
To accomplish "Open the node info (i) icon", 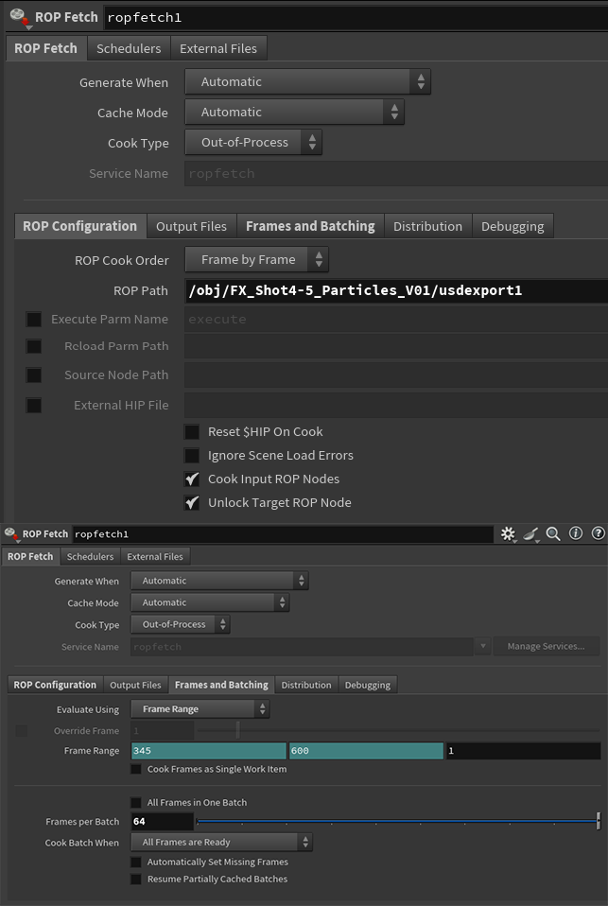I will click(576, 534).
